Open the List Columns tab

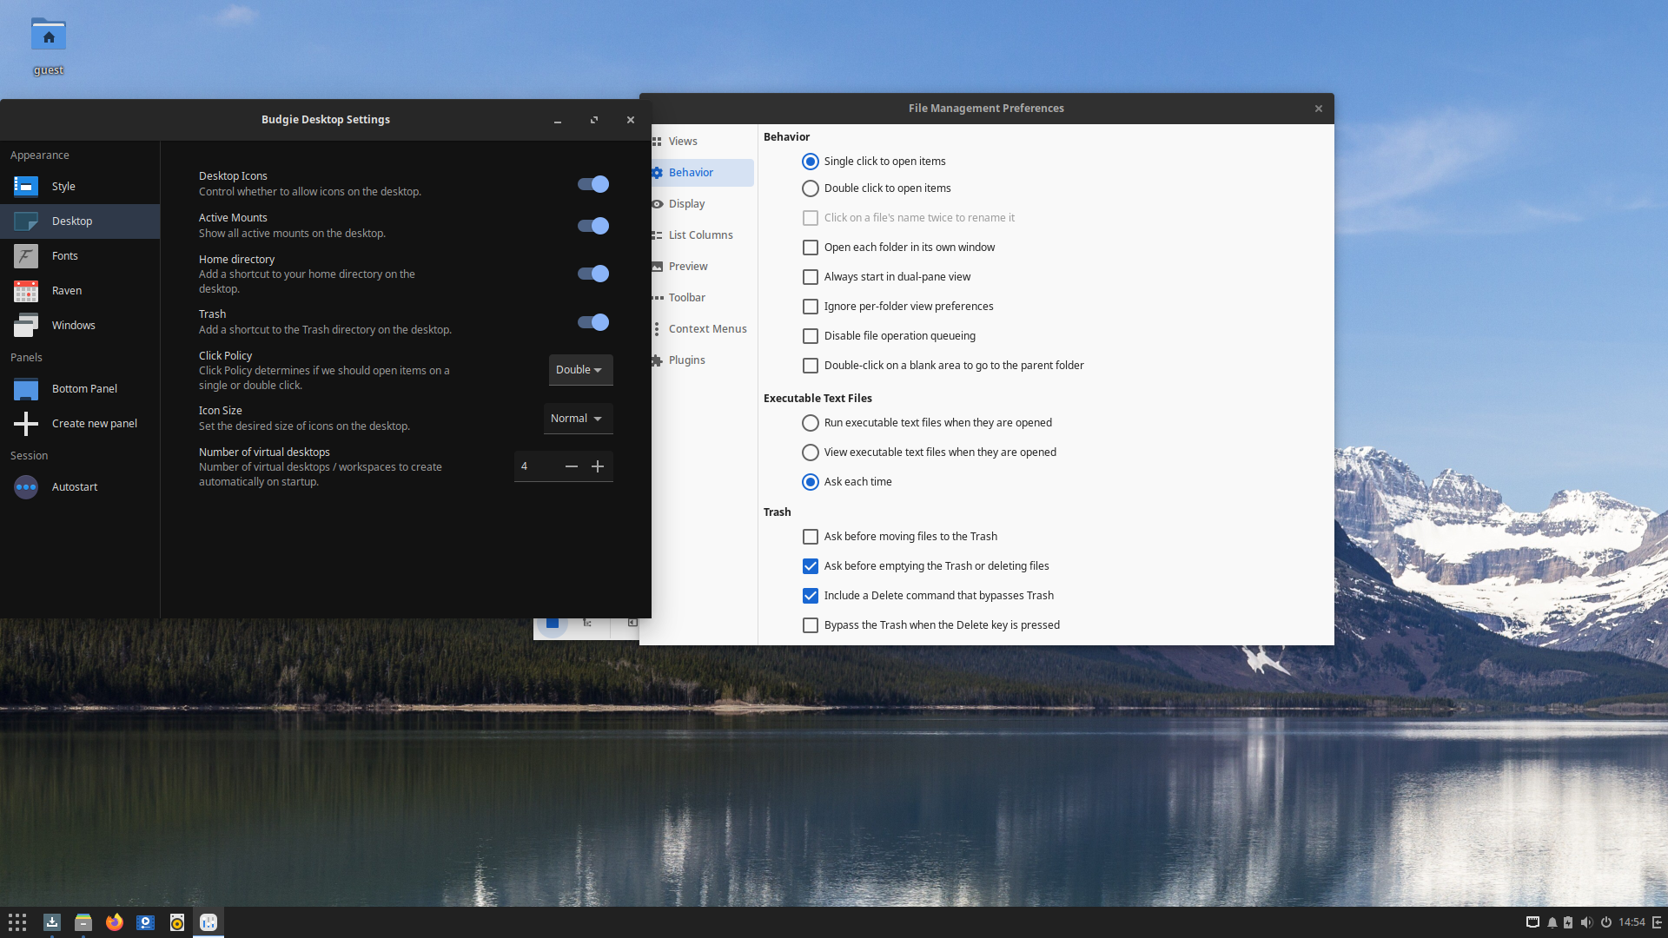(702, 235)
